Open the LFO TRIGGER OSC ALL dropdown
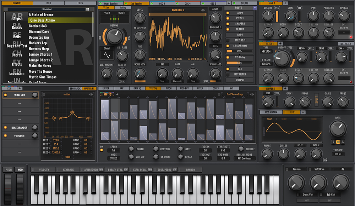 click(338, 154)
